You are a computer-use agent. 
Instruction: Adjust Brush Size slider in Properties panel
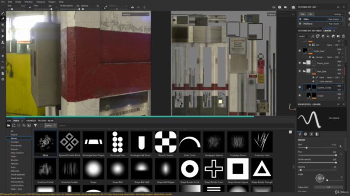pyautogui.click(x=317, y=148)
